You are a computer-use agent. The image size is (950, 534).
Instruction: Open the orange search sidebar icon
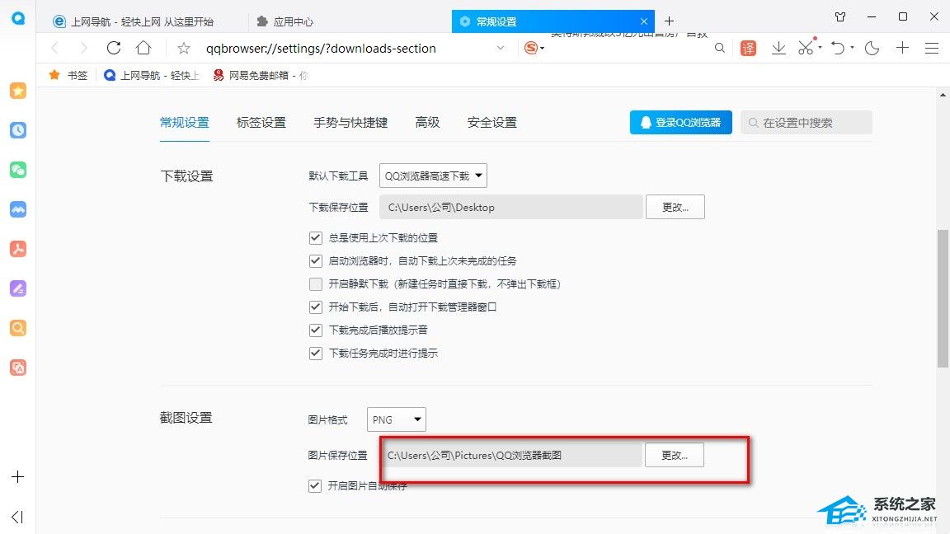coord(18,328)
